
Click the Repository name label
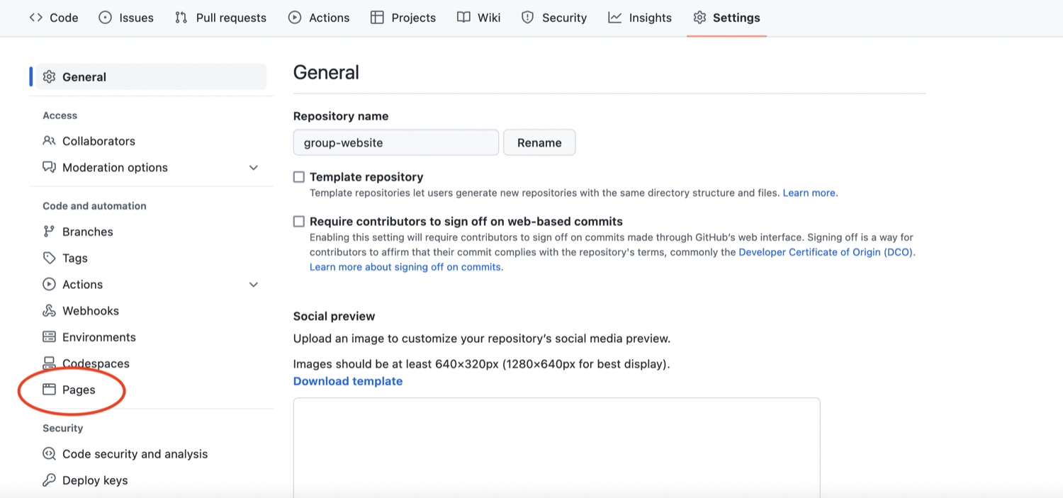pyautogui.click(x=341, y=116)
